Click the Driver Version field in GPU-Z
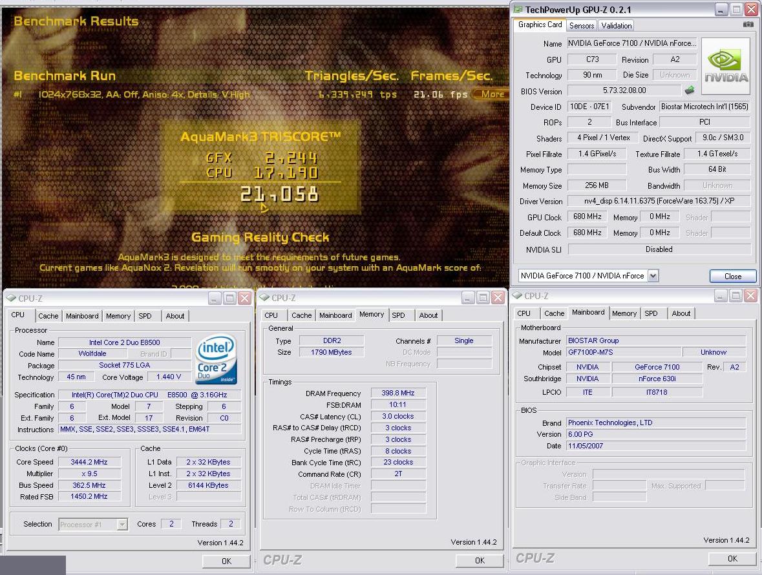Viewport: 762px width, 575px height. pyautogui.click(x=659, y=201)
